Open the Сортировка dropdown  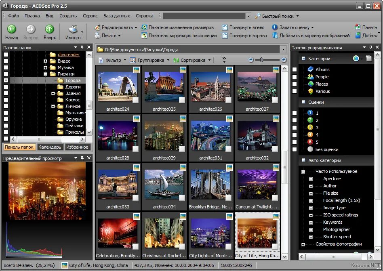(x=192, y=60)
